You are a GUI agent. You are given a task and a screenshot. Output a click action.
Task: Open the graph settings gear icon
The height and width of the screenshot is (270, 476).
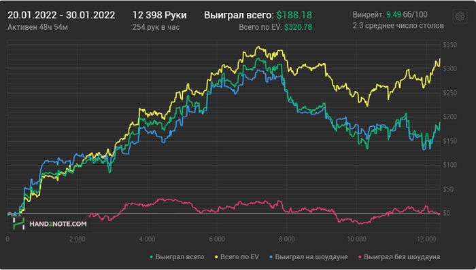tap(460, 16)
